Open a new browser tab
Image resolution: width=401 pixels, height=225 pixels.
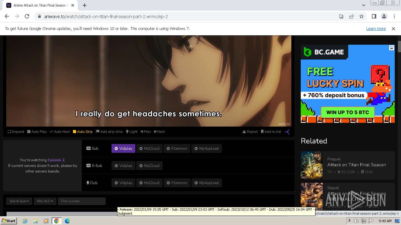(85, 5)
